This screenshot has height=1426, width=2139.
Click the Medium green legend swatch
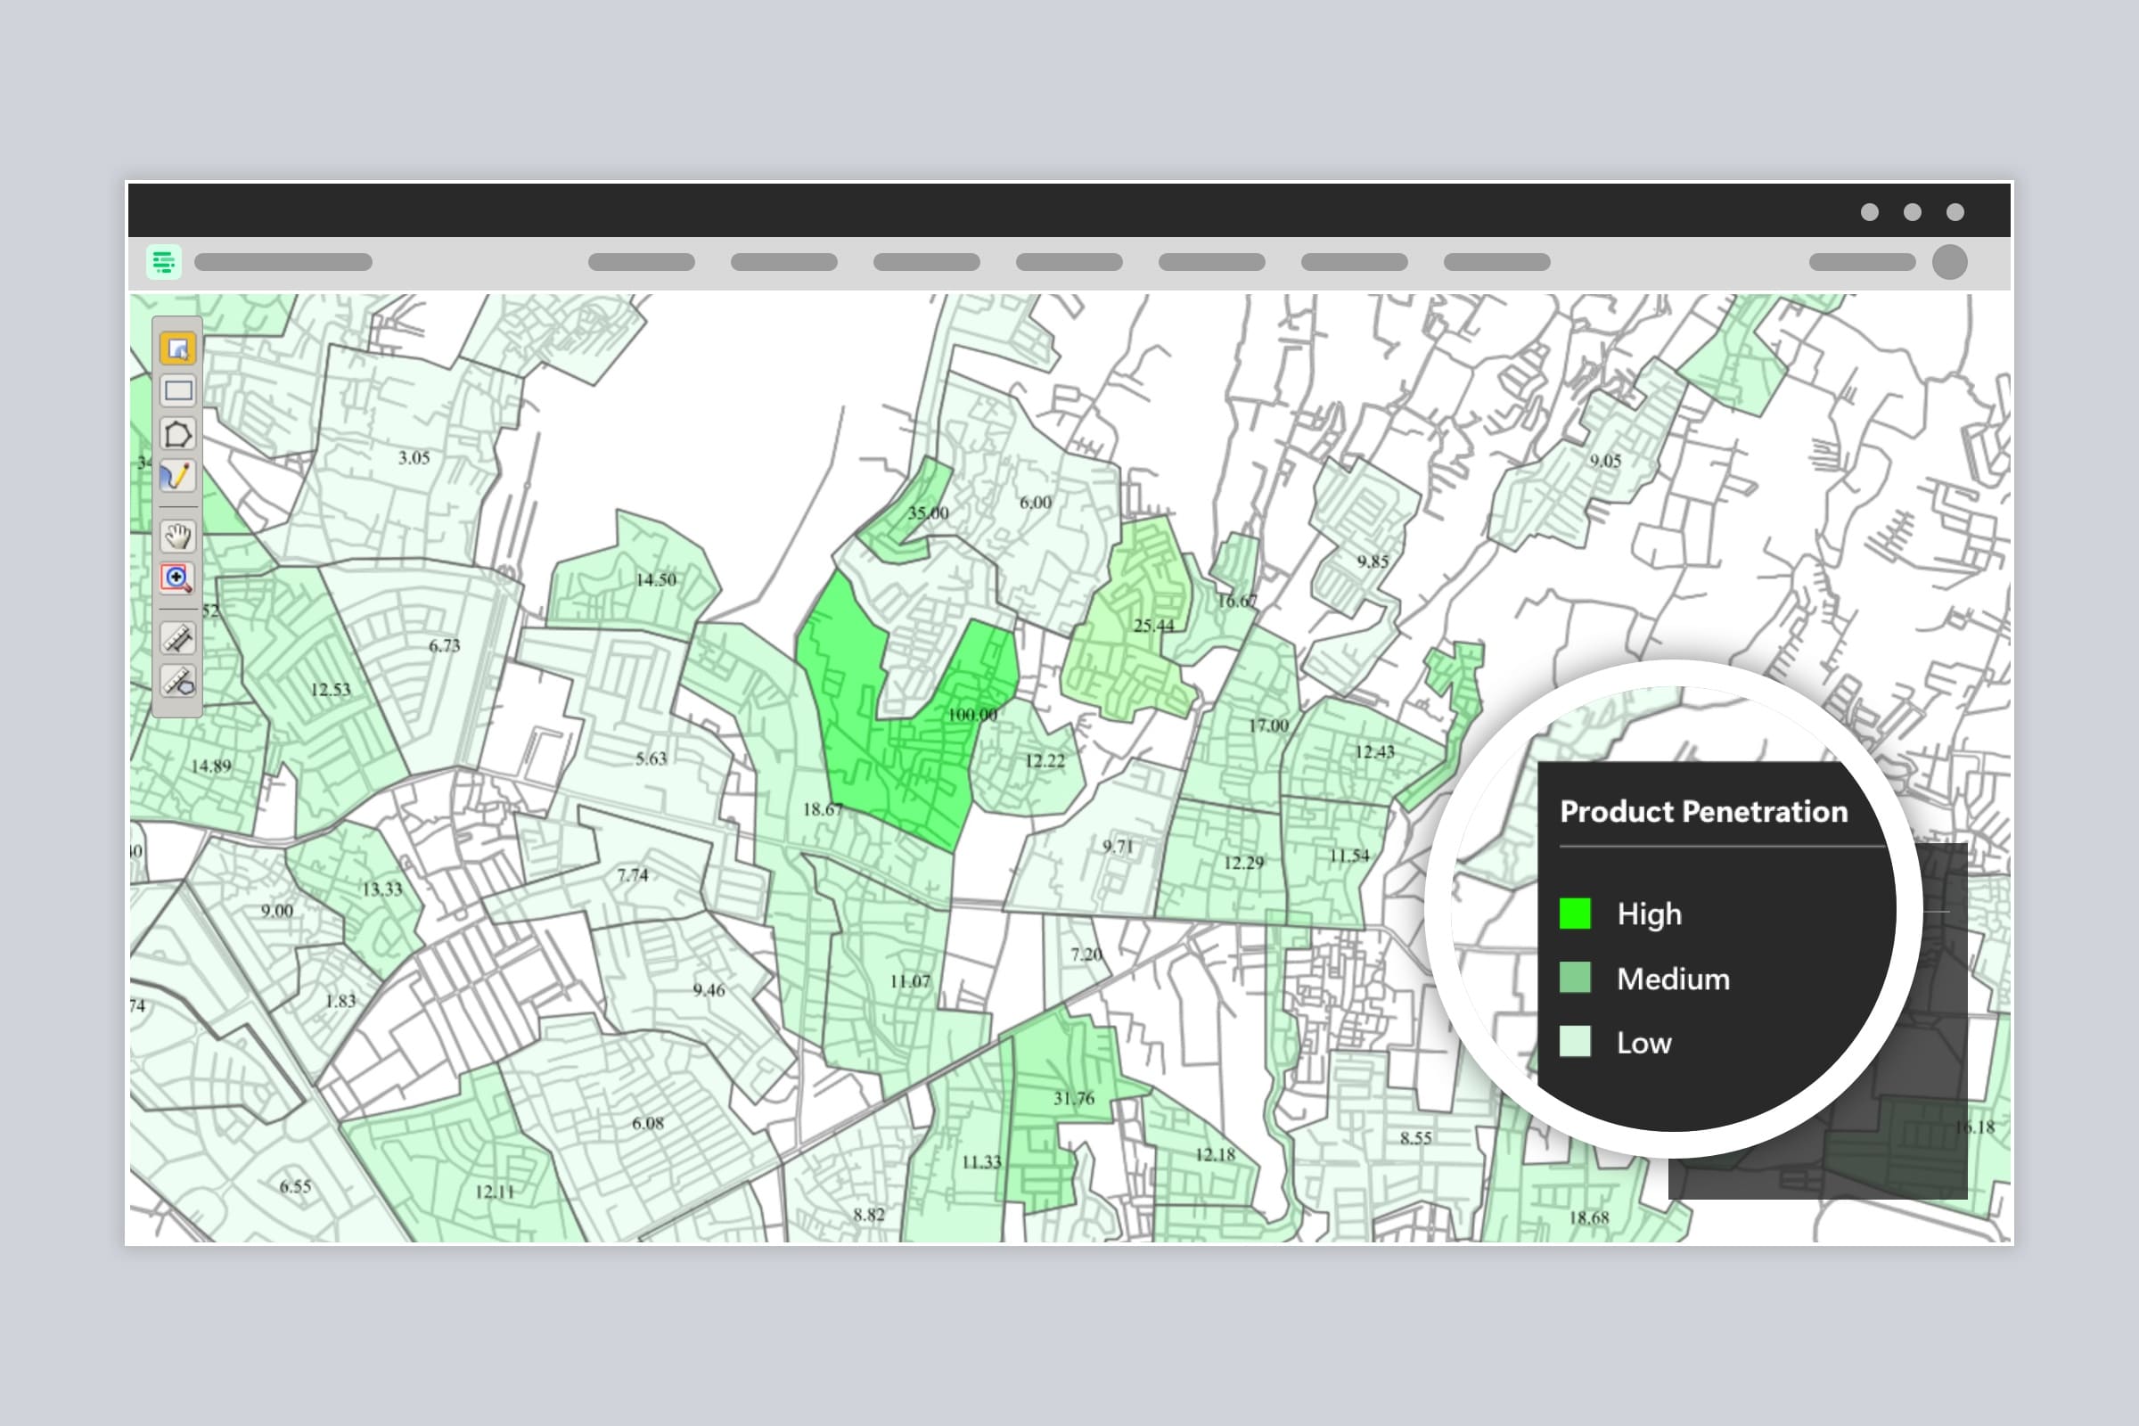coord(1575,978)
